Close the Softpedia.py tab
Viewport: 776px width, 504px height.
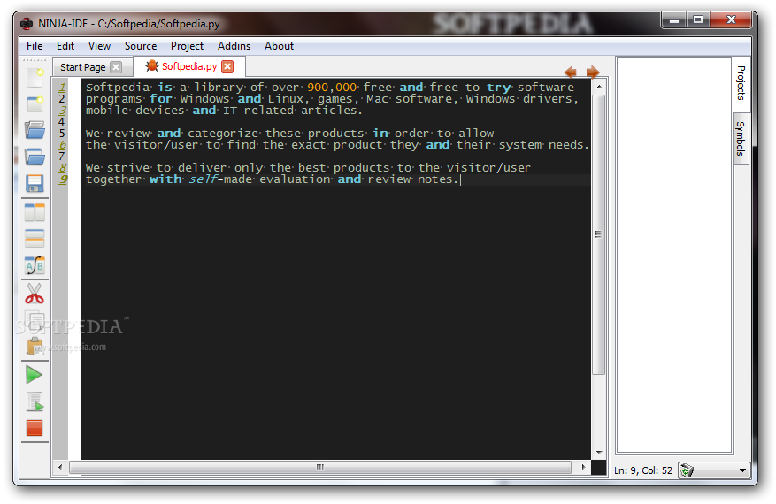pos(227,66)
